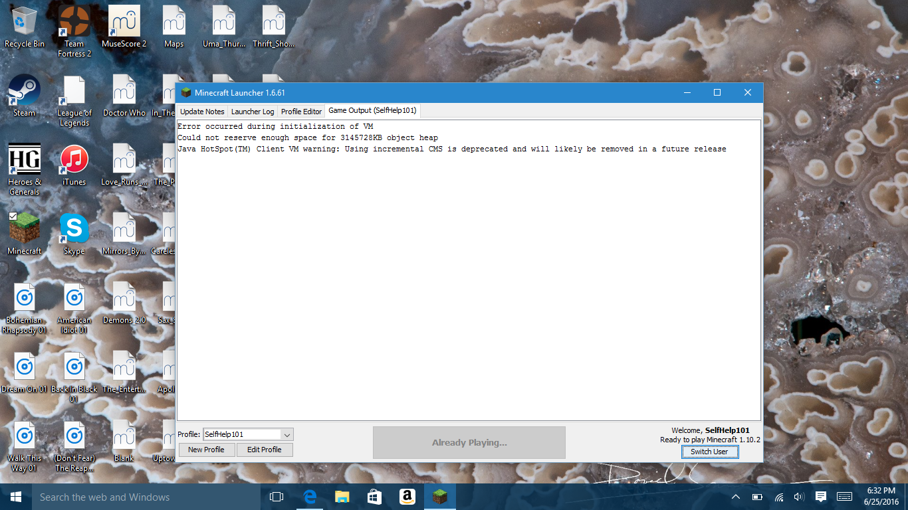Select the Back In Black 01 audio file

[74, 377]
